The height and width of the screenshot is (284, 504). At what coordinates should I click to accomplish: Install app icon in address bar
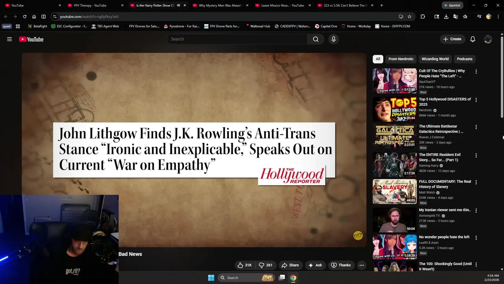pyautogui.click(x=401, y=17)
